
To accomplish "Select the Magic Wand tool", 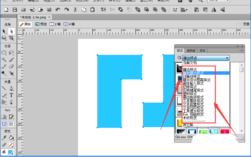I will [x=4, y=60].
